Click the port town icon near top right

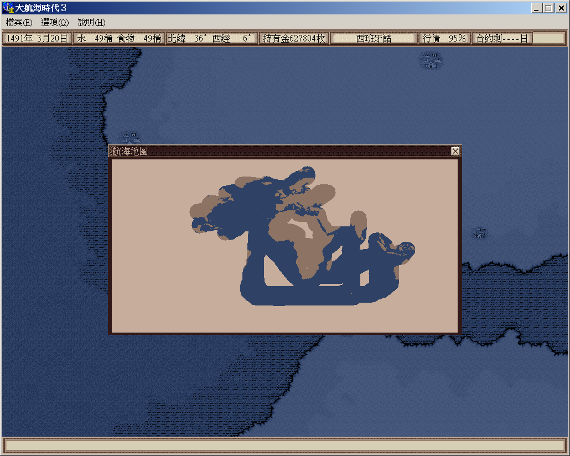click(431, 60)
